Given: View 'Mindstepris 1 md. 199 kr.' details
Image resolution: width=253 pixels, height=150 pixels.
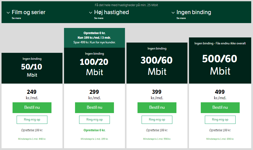Looking at the screenshot, I should click(94, 139).
